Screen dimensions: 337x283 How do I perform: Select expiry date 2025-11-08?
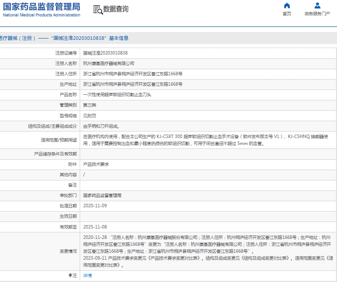[x=95, y=227]
